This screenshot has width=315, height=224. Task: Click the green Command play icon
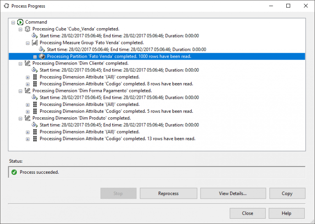(x=21, y=22)
